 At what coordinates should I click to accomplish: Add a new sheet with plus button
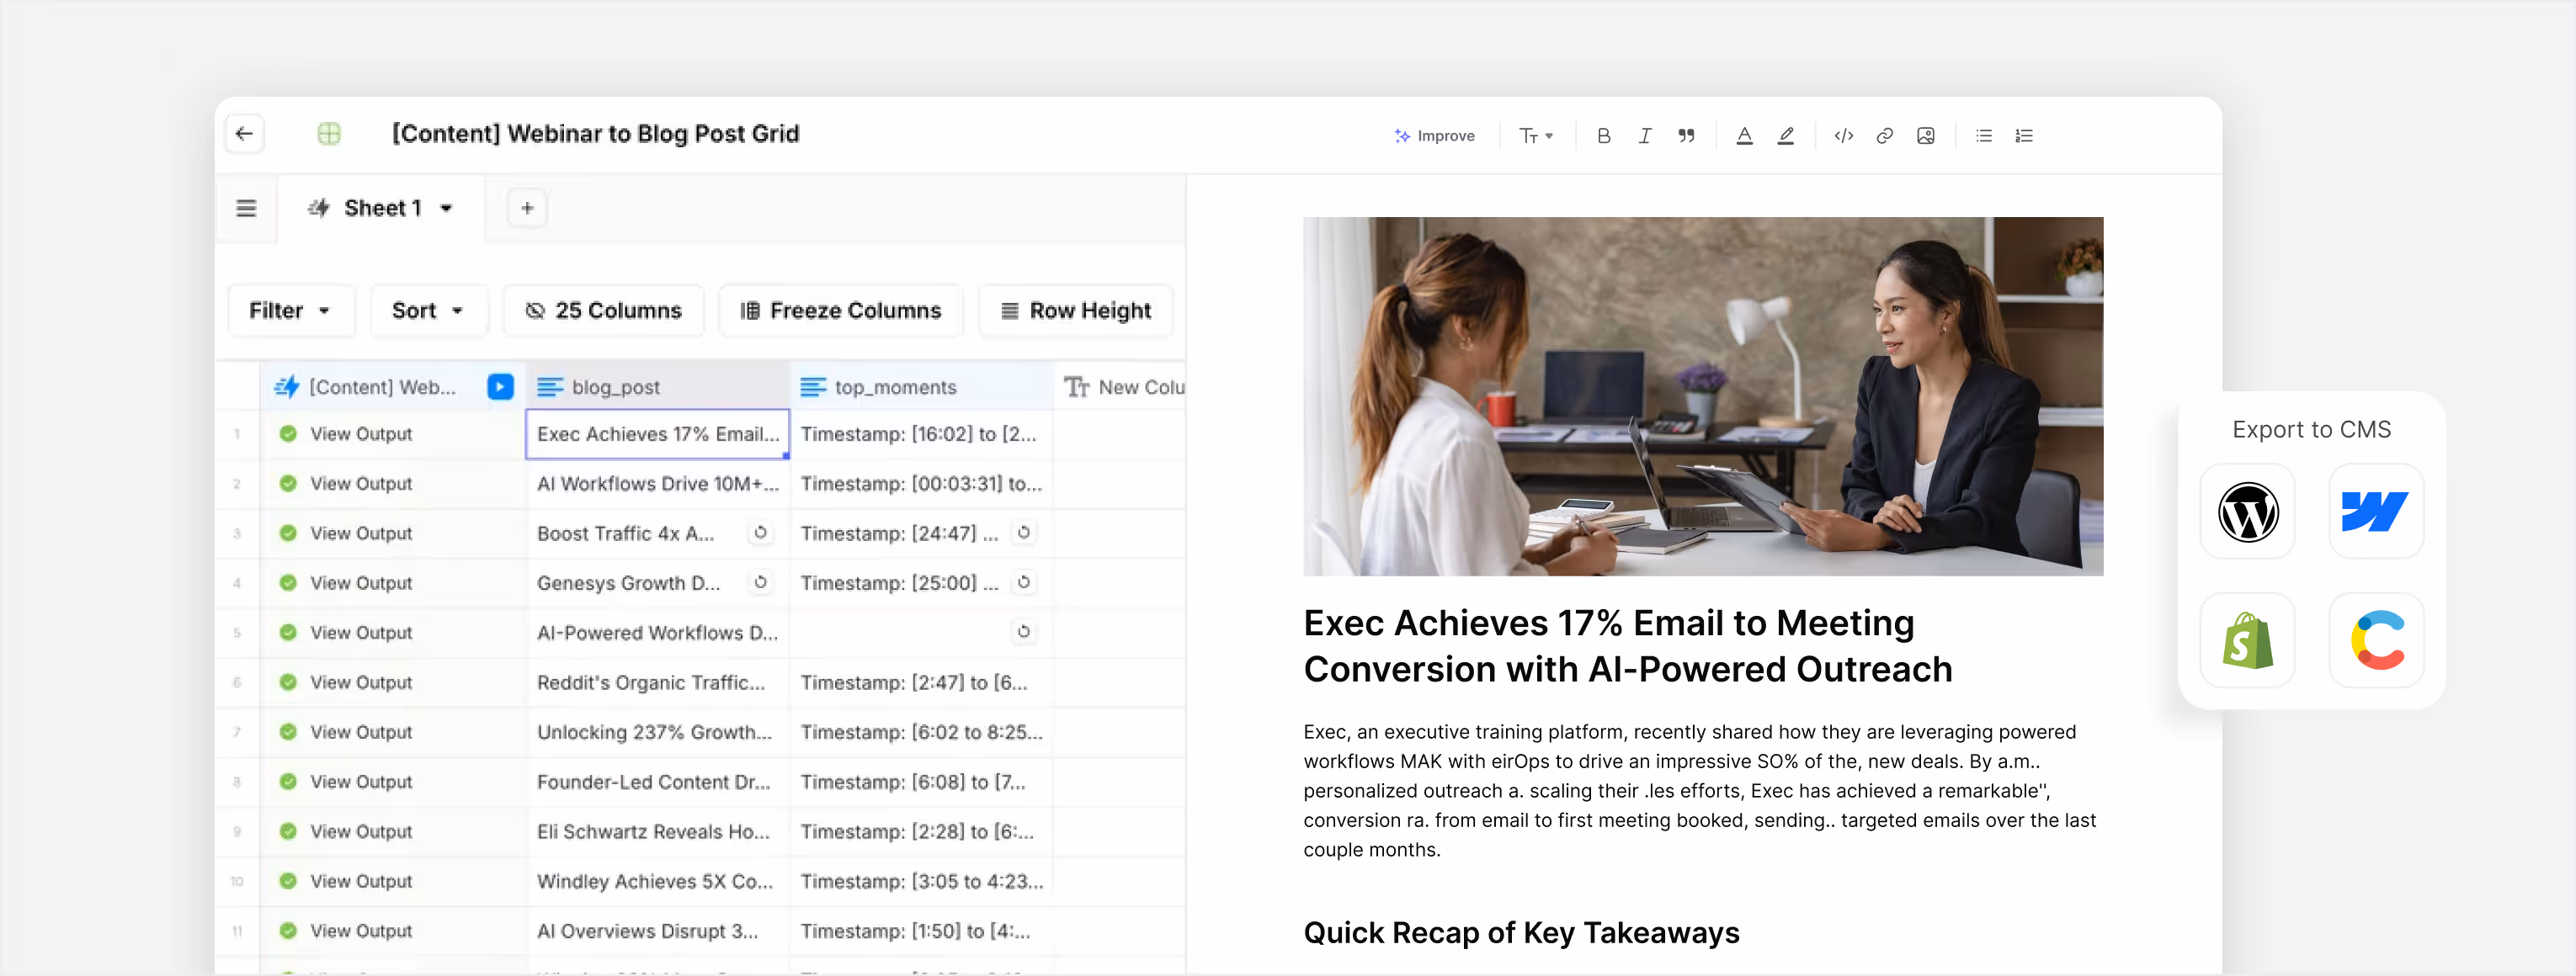[527, 209]
